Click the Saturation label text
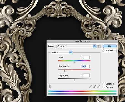The image size is (125, 102). pos(64,67)
